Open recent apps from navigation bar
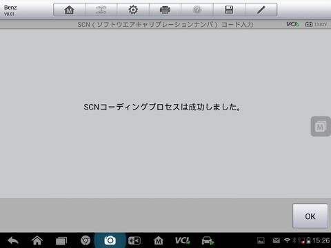The width and height of the screenshot is (331, 248). point(61,240)
